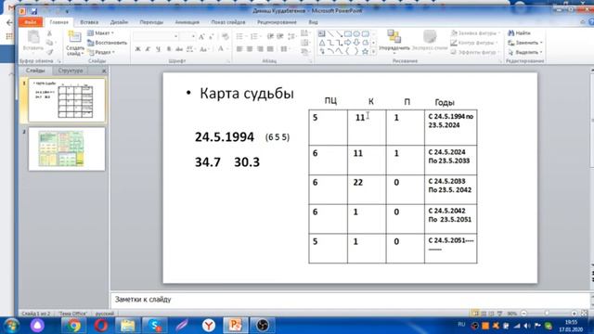
Task: Click the numbered list icon
Action: coord(254,37)
